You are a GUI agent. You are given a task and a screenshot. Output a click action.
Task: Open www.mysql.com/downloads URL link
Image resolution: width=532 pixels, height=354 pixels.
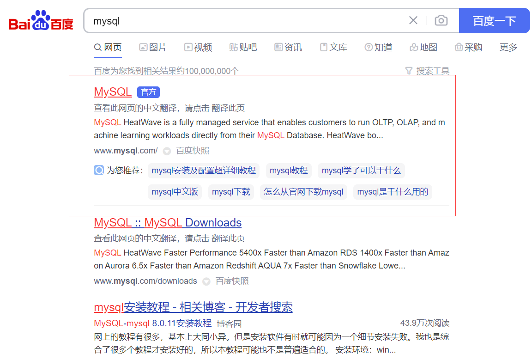[x=145, y=281]
